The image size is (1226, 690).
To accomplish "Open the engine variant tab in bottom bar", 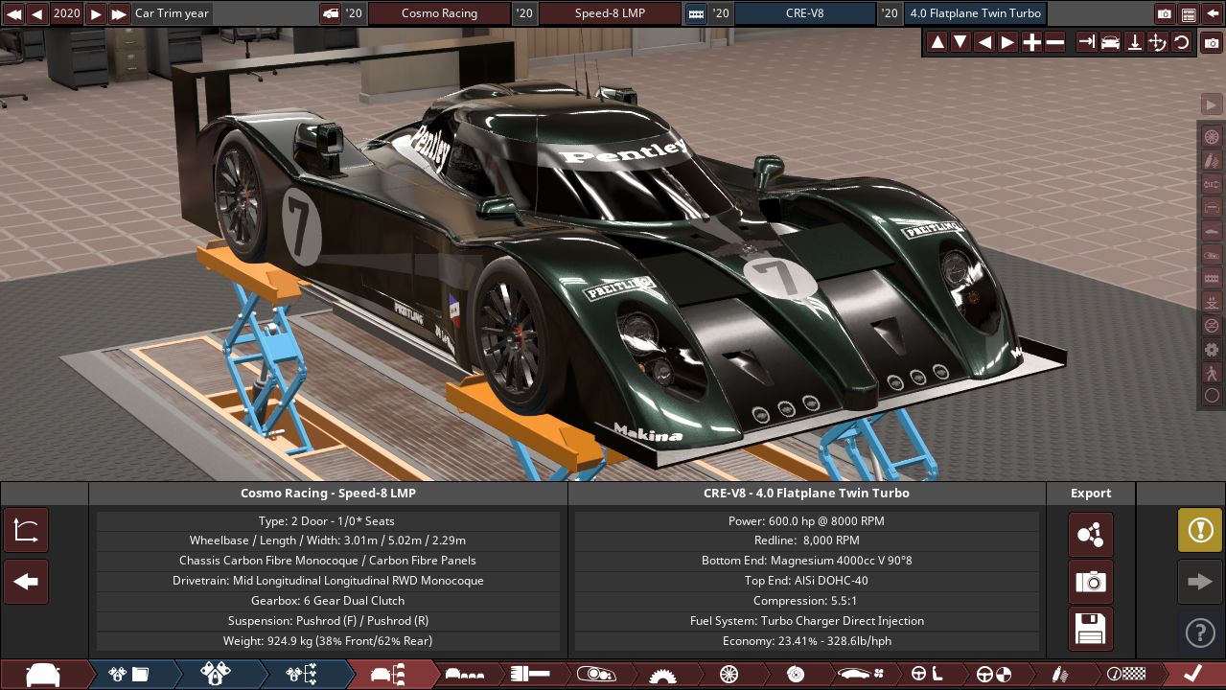I will click(x=217, y=675).
